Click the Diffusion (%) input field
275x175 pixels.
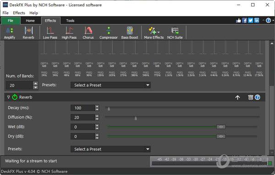pos(82,117)
